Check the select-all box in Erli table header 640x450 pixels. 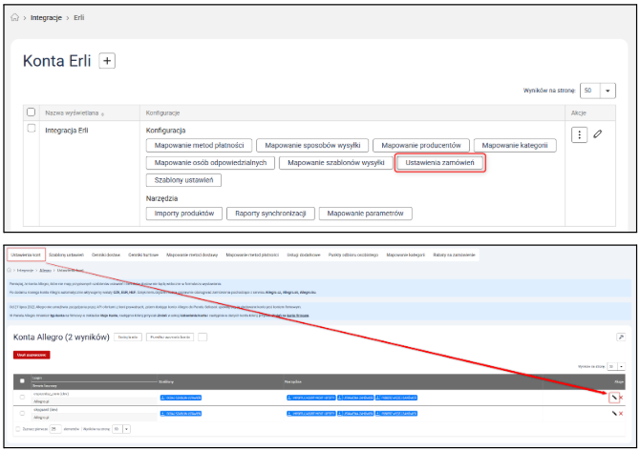(x=31, y=112)
